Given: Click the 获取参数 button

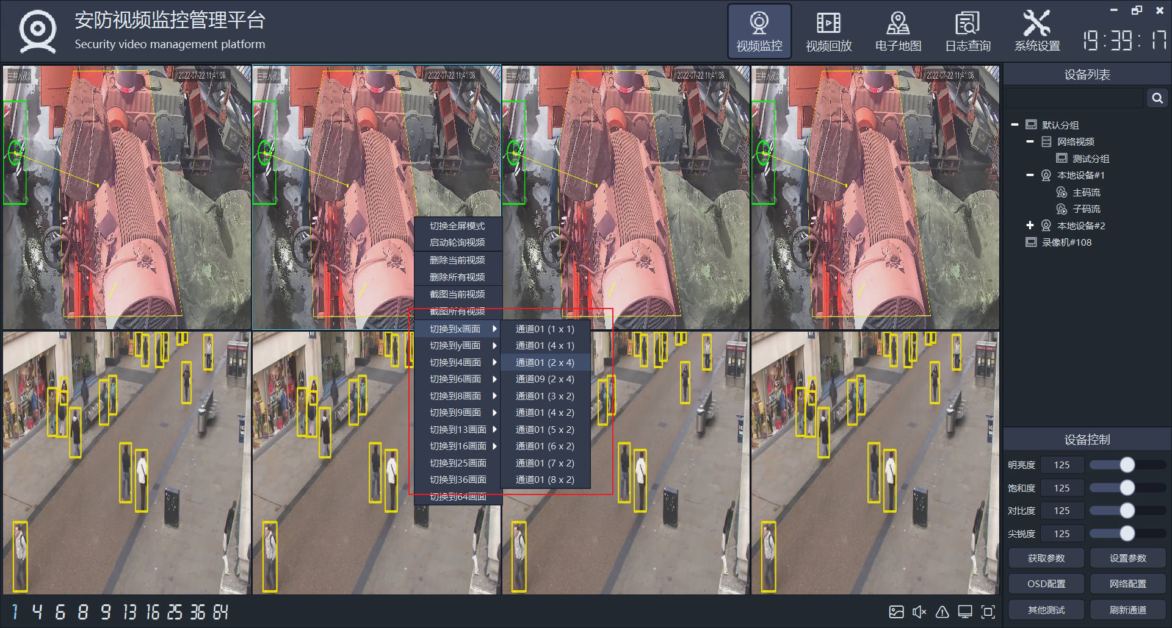Looking at the screenshot, I should point(1046,558).
